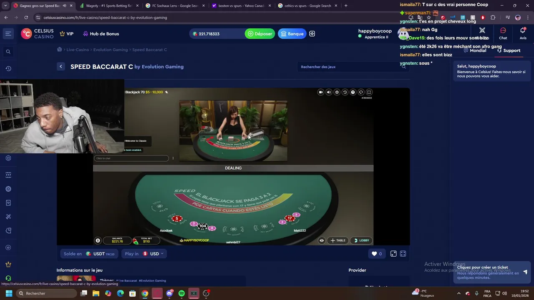The image size is (534, 300).
Task: Open File Explorer from the taskbar
Action: click(x=96, y=293)
